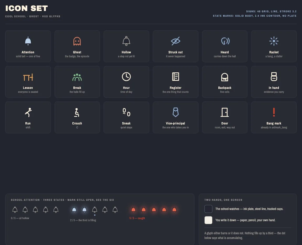Select the Struck out crossed-eye icon
Image resolution: width=302 pixels, height=245 pixels.
pos(175,41)
